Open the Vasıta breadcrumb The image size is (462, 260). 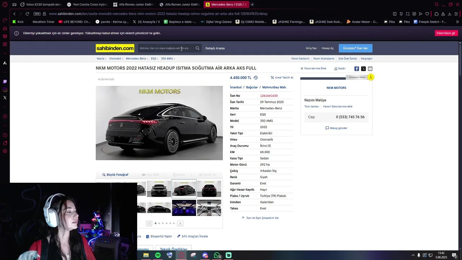coord(100,58)
